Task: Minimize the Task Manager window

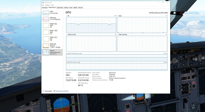Action: click(x=159, y=2)
